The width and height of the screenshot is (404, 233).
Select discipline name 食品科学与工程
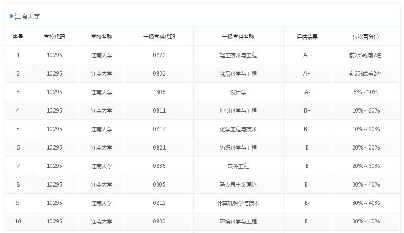238,74
